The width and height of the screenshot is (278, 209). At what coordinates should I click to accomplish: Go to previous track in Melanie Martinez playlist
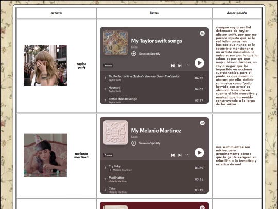click(x=173, y=155)
